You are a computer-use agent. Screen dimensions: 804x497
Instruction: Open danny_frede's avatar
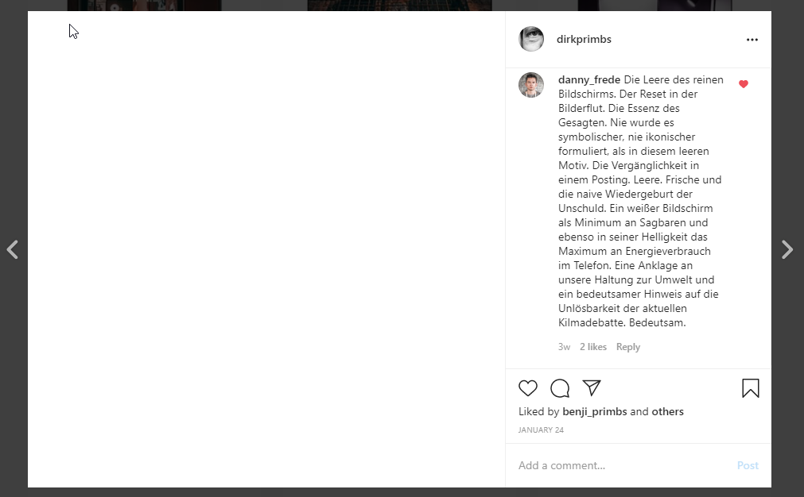(530, 85)
